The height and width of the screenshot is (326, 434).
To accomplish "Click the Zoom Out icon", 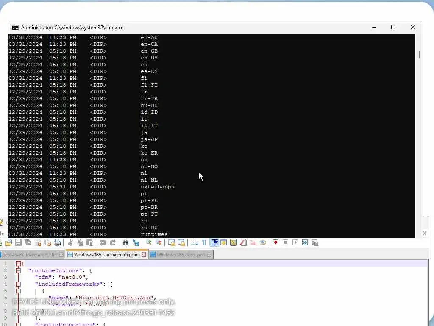I will pyautogui.click(x=159, y=243).
